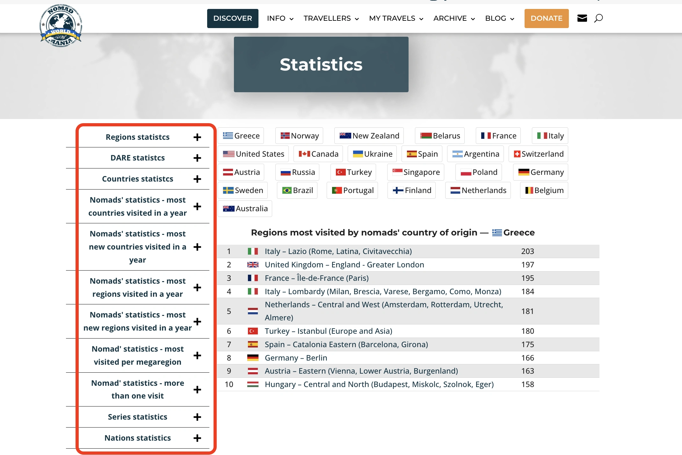This screenshot has height=455, width=682.
Task: Open the ARCHIVE menu chevron
Action: (473, 19)
